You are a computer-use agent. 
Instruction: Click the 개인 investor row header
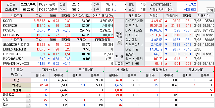[x=16, y=80]
